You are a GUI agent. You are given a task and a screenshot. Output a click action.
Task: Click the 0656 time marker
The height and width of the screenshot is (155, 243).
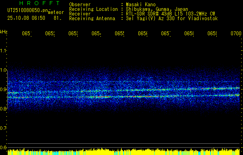pyautogui.click(x=143, y=34)
